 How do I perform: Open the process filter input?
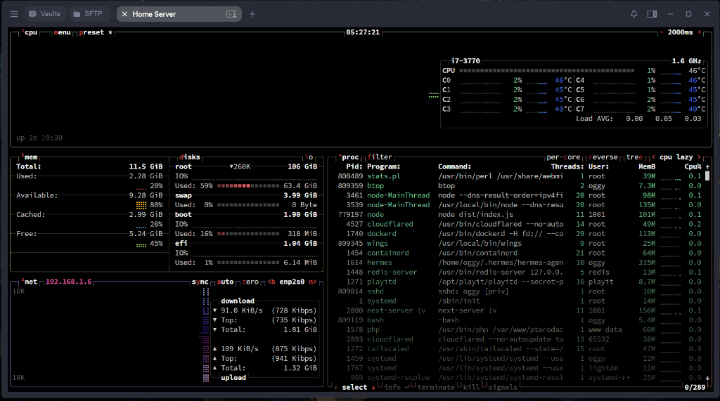[380, 157]
